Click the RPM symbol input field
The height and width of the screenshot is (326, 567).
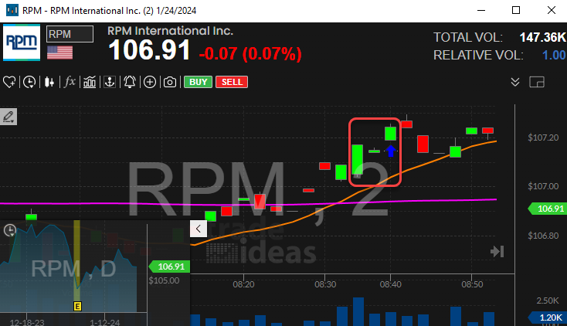coord(70,34)
